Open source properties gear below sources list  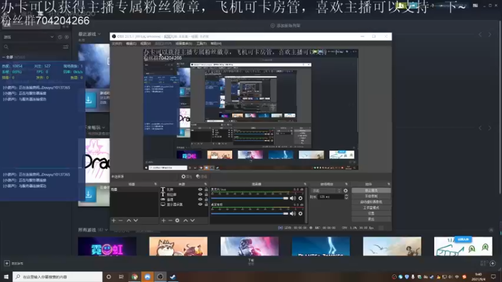(178, 221)
